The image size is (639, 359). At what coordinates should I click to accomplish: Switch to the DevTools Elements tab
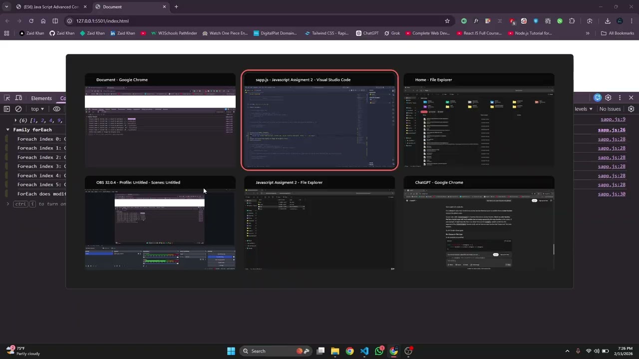click(x=41, y=98)
